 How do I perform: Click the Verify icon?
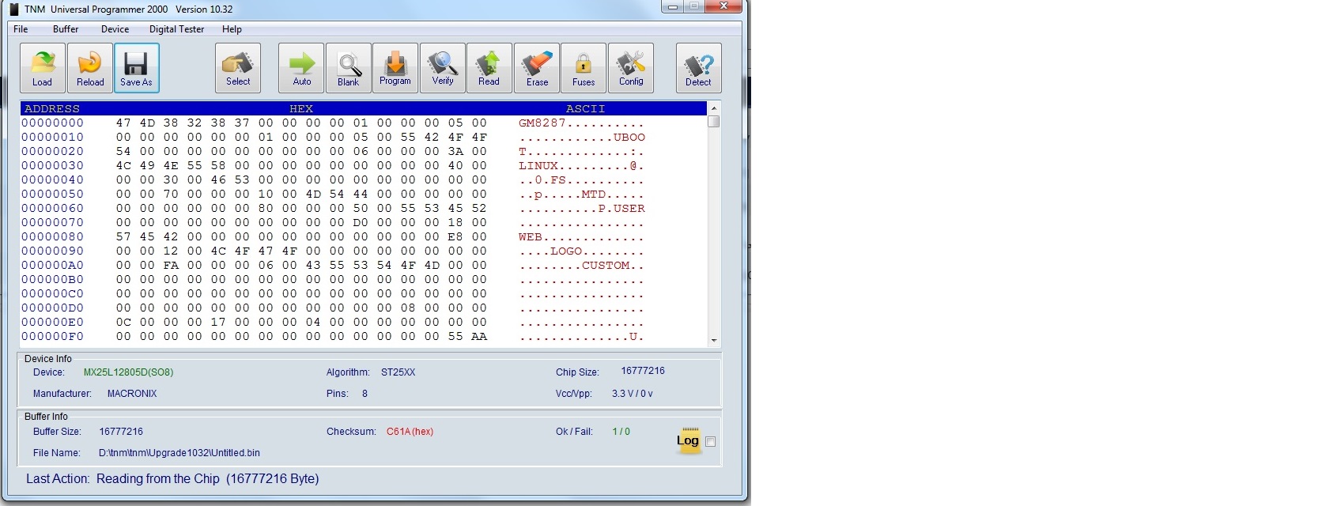443,68
